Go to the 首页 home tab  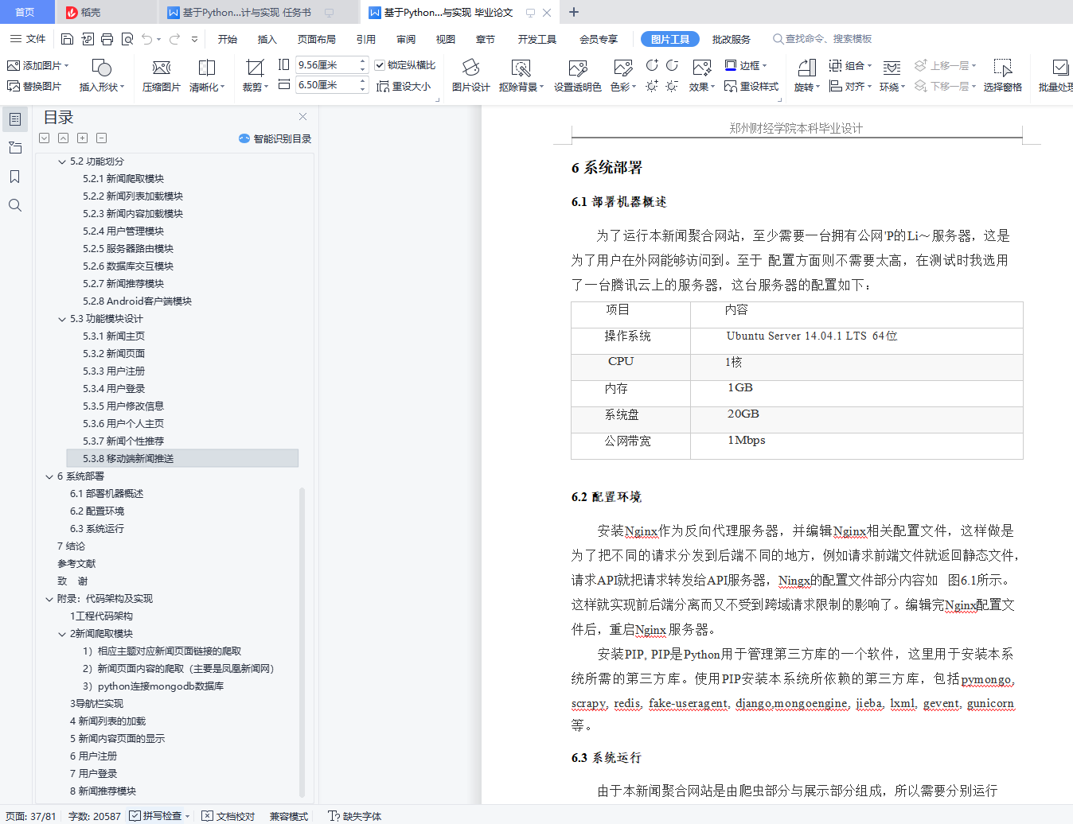click(25, 13)
